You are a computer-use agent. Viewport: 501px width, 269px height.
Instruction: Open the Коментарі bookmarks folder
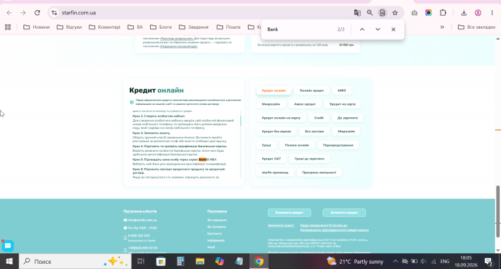[x=104, y=27]
